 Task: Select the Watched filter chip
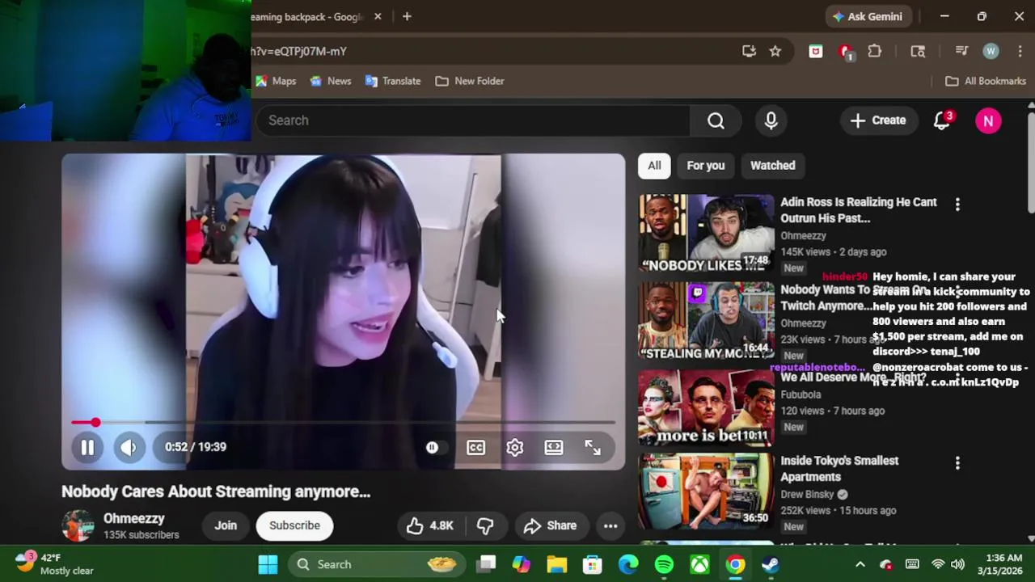pos(772,166)
